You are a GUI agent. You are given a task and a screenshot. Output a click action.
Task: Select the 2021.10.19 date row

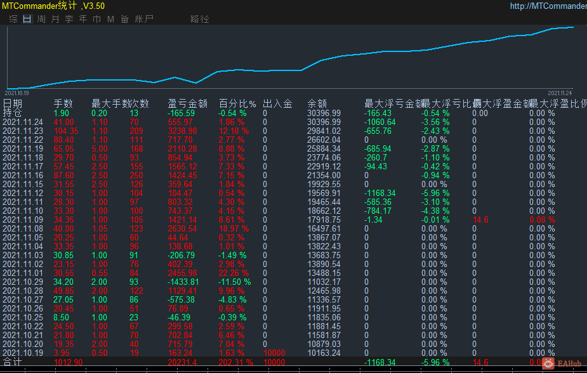[x=23, y=353]
